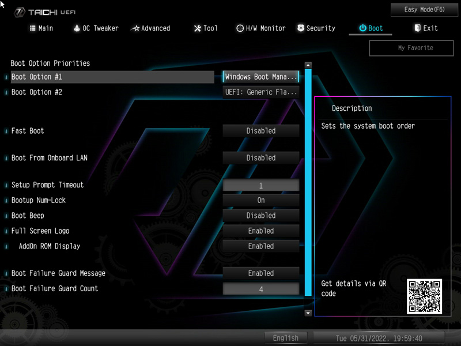Viewport: 461px width, 346px height.
Task: Toggle the Fast Boot Disabled setting
Action: click(261, 131)
